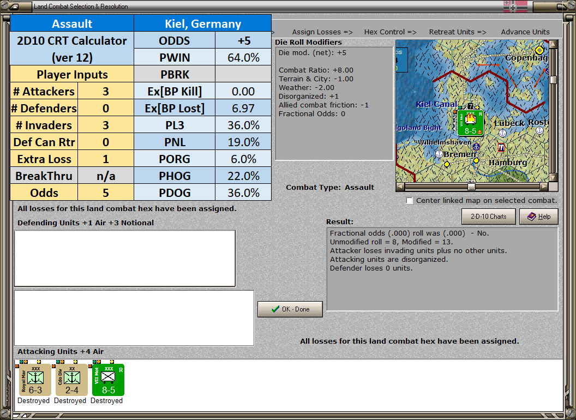Click the burning 8-5 counter on the map

[470, 123]
